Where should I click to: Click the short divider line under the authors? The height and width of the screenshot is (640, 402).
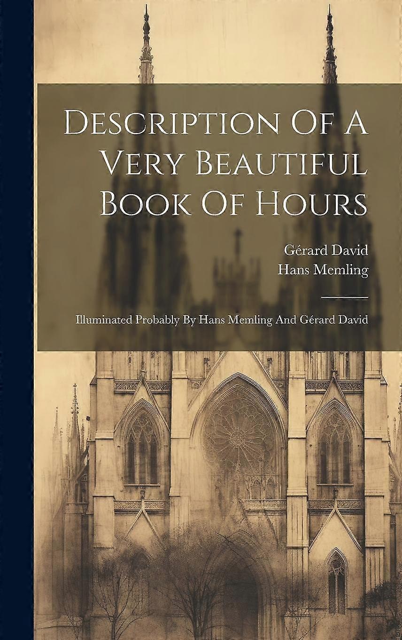pos(344,296)
